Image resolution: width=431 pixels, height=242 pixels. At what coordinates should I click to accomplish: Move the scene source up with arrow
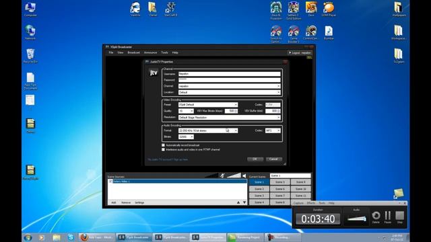click(238, 202)
